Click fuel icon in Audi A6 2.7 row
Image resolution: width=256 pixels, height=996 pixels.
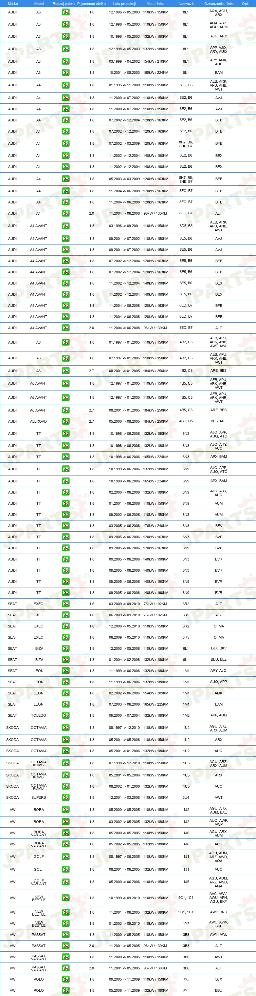(65, 371)
